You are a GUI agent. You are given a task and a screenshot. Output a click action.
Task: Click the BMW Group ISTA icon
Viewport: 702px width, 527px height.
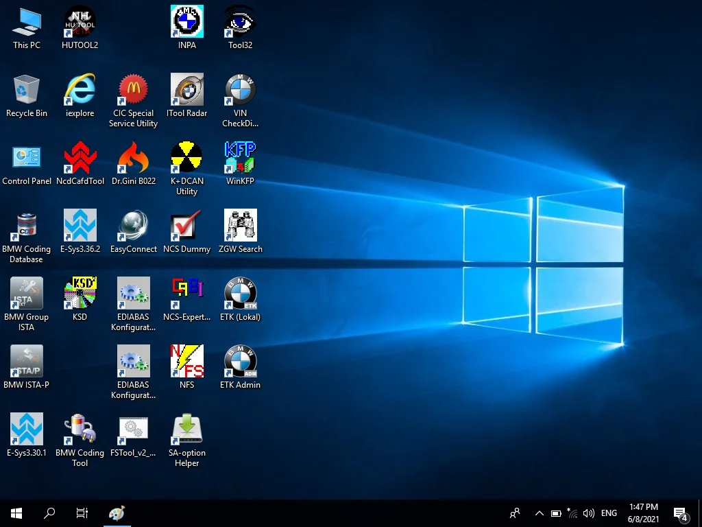27,294
